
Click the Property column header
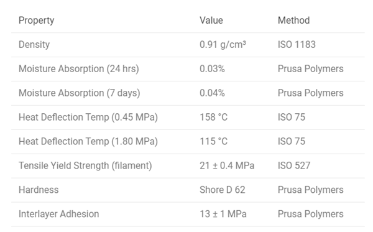pyautogui.click(x=37, y=21)
